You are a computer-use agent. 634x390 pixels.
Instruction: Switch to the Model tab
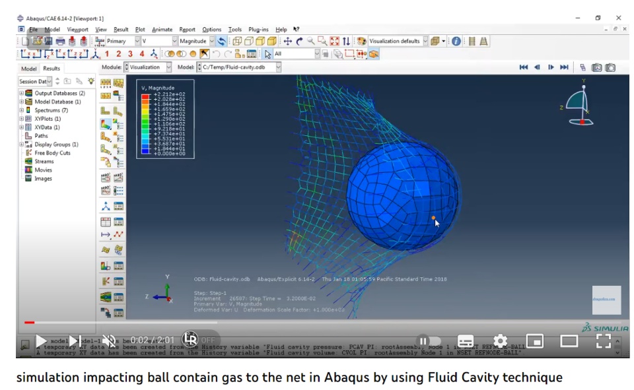(x=28, y=69)
